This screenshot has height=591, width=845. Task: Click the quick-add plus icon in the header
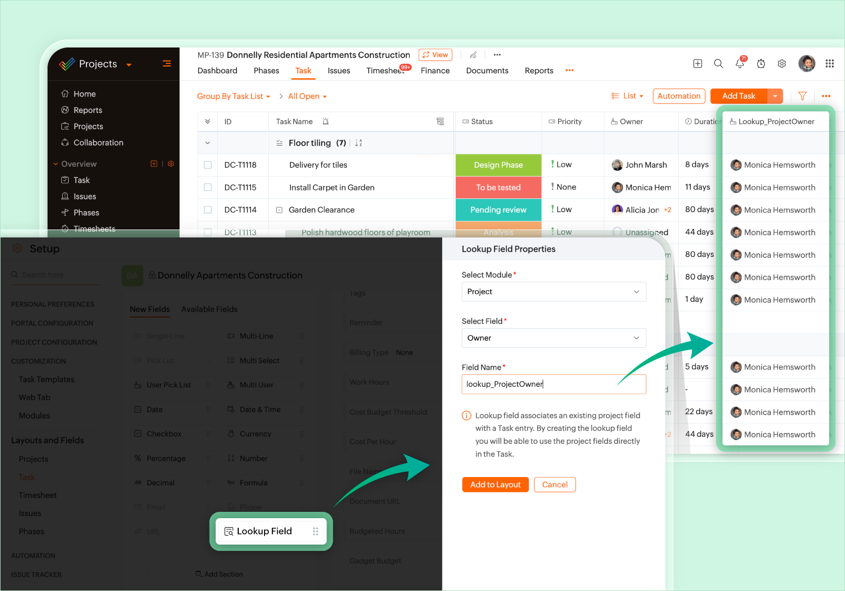point(698,63)
